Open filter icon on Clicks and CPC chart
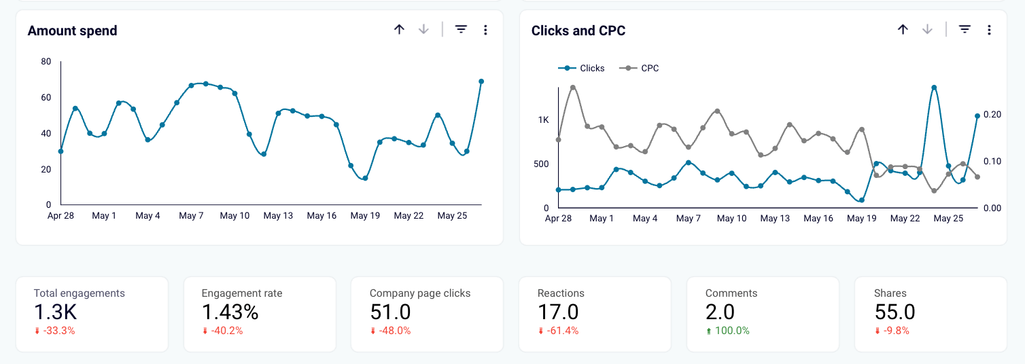1025x364 pixels. [965, 29]
